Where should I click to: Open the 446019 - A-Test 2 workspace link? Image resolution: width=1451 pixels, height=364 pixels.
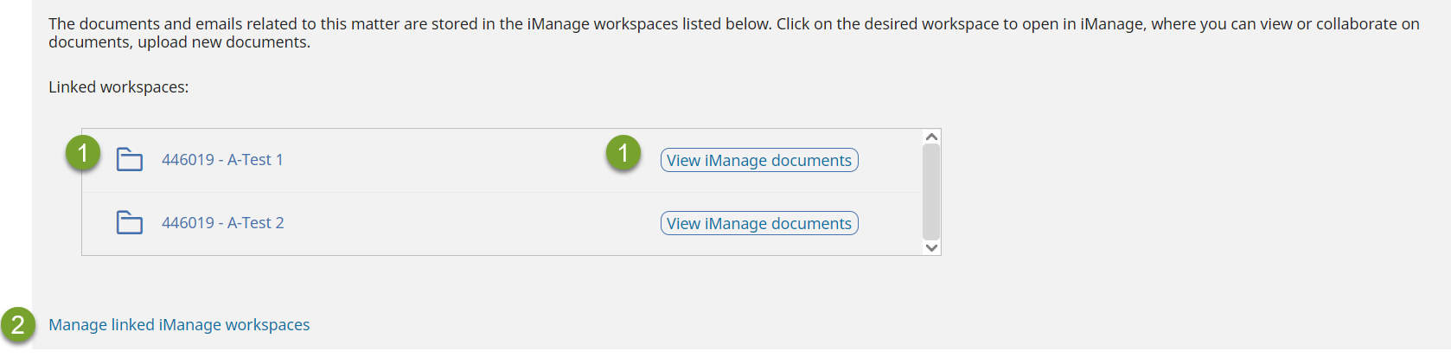click(223, 223)
